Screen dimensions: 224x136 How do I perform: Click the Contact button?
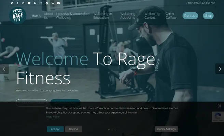point(190,16)
